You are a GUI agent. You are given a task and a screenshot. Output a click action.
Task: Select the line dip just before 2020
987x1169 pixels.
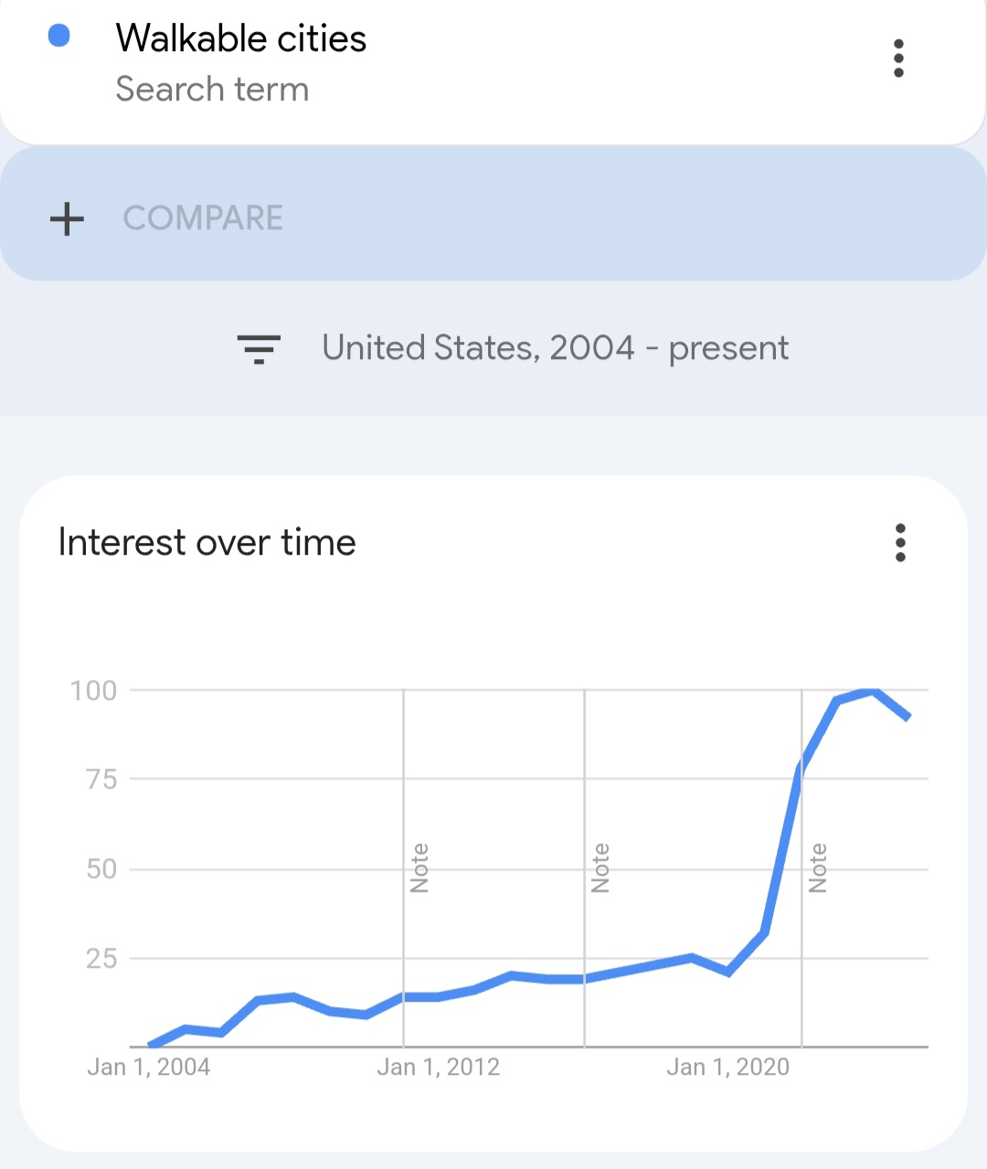point(728,971)
